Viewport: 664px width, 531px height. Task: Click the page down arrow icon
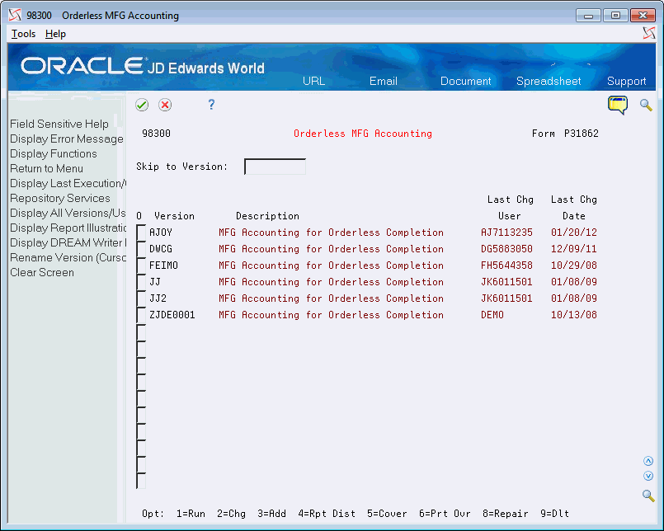[x=648, y=476]
